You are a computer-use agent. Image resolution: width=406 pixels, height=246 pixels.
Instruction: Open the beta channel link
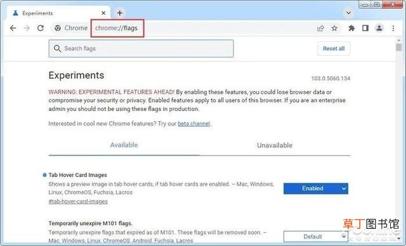[x=194, y=124]
